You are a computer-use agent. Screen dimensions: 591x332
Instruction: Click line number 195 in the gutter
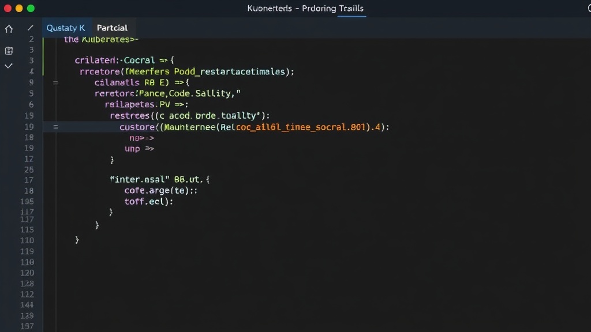point(27,201)
